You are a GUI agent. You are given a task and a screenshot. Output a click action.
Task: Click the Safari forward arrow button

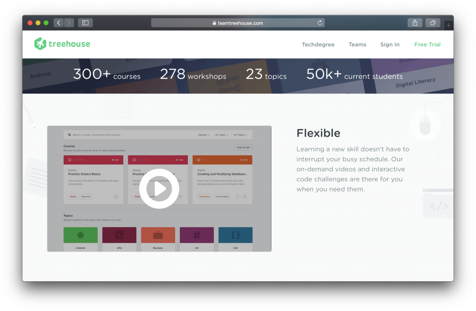[69, 23]
